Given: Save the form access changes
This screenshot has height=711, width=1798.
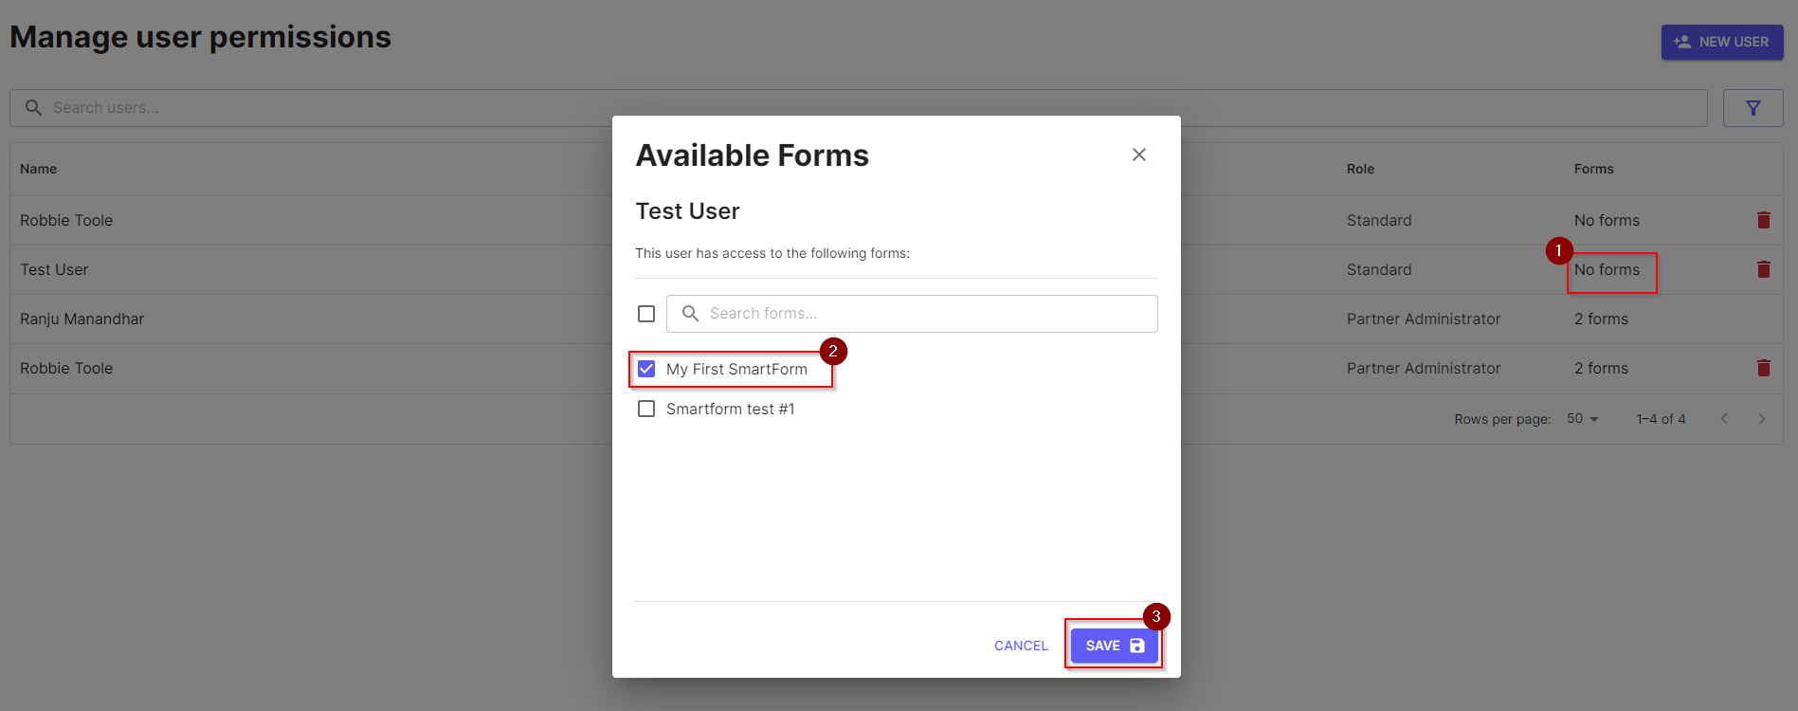Looking at the screenshot, I should [1115, 646].
